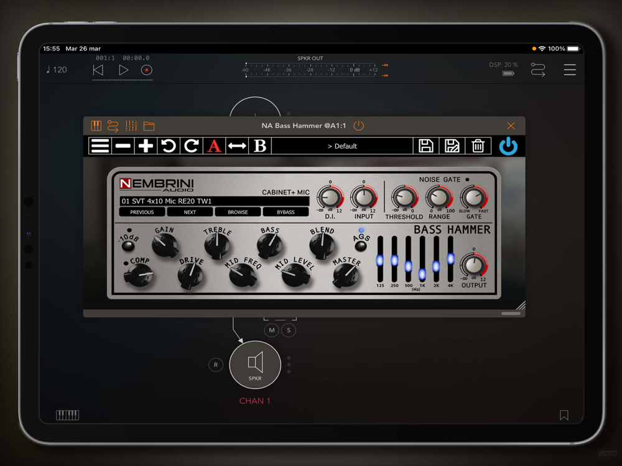
Task: Click Save As preset icon
Action: (452, 146)
